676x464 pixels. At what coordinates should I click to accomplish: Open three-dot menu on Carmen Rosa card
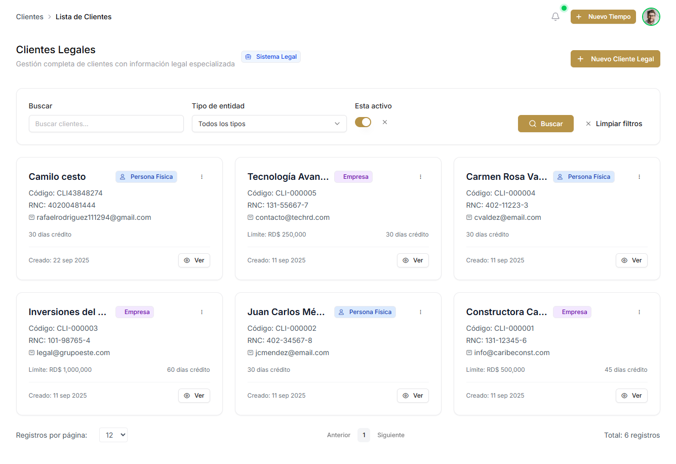[639, 177]
